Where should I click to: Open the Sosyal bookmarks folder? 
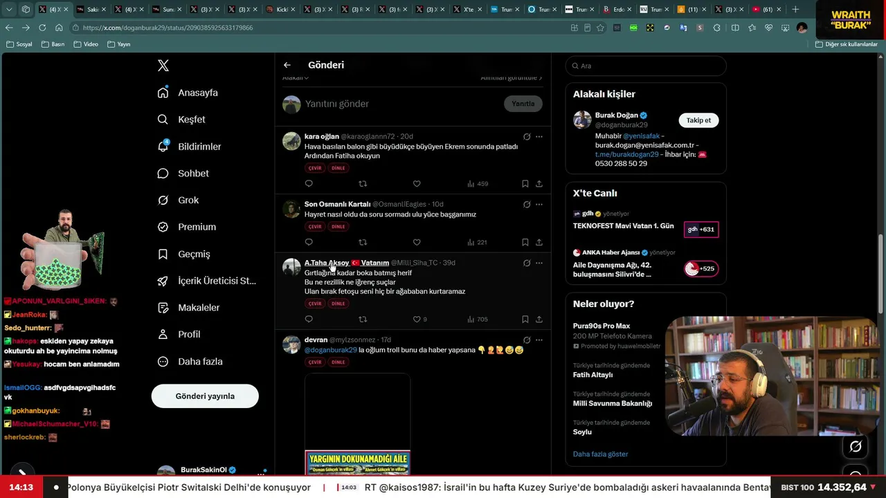(x=19, y=44)
